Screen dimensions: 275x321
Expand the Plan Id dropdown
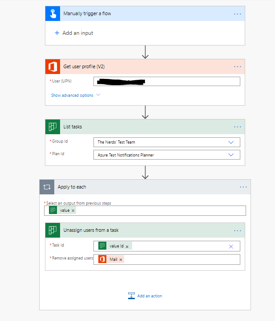tap(231, 155)
